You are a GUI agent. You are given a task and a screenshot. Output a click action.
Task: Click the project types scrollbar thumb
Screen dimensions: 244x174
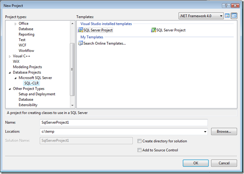[72, 69]
